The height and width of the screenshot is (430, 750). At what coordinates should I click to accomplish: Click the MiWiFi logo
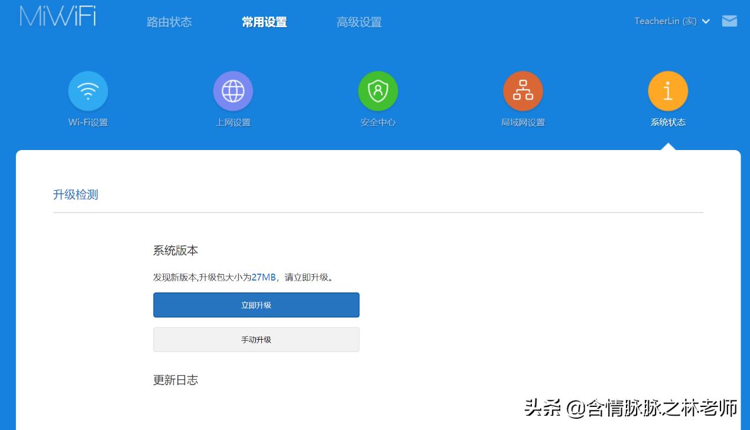click(56, 18)
